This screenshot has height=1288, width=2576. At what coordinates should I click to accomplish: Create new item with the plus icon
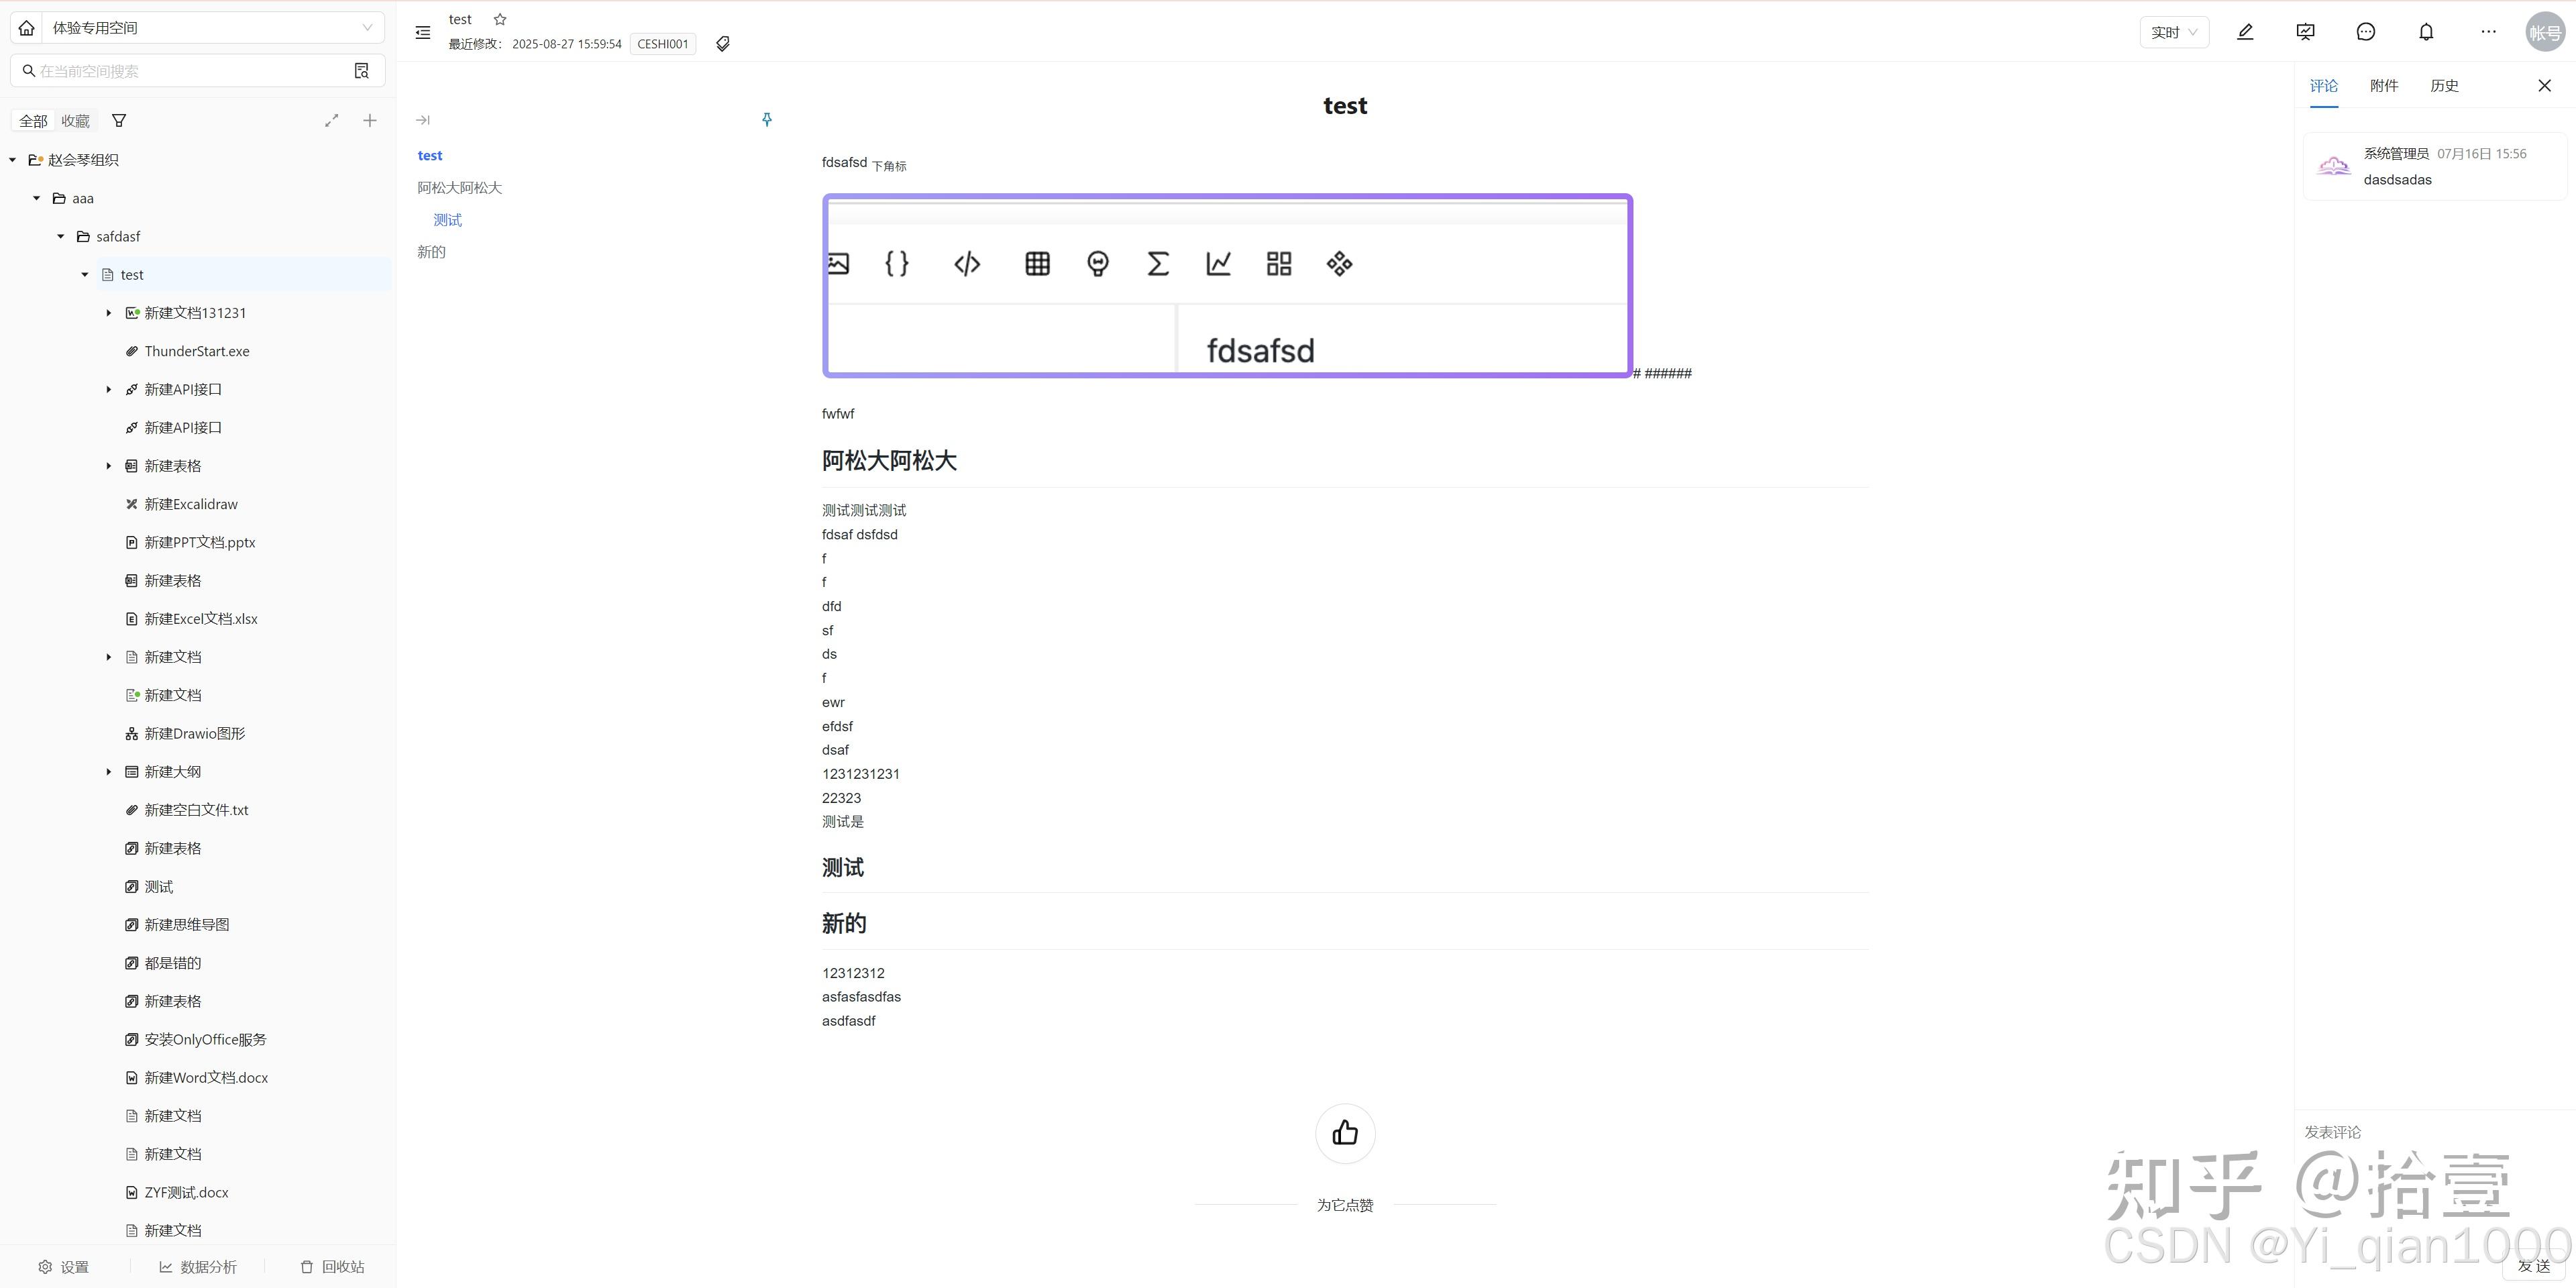370,120
